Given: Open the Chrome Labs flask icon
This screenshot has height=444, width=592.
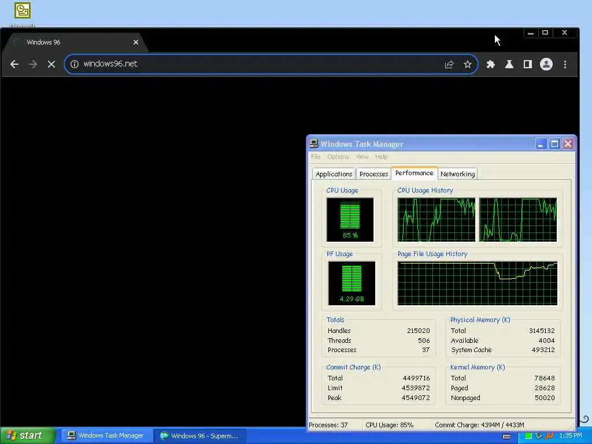Looking at the screenshot, I should pyautogui.click(x=509, y=64).
